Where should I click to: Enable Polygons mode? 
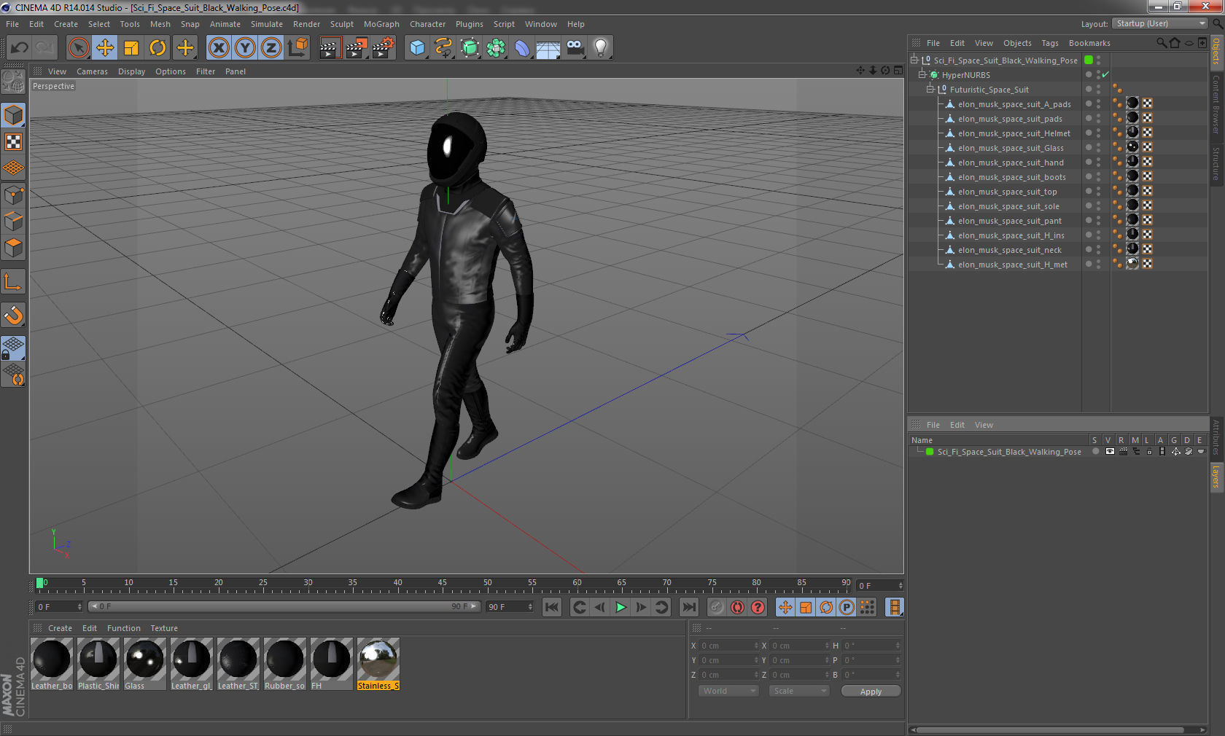14,248
